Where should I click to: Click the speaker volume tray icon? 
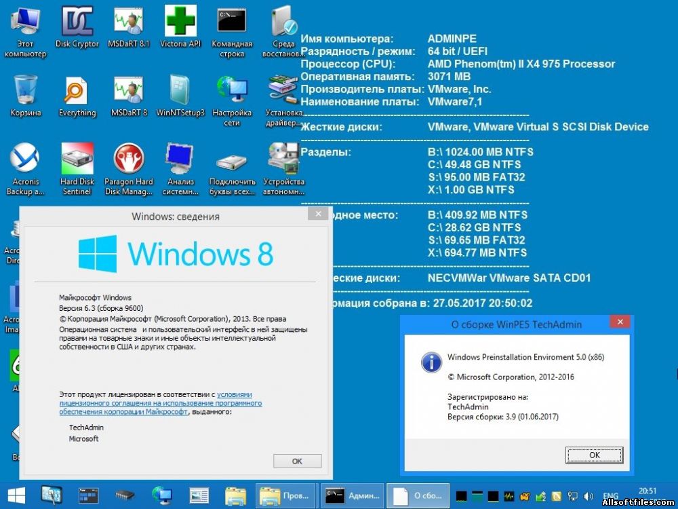tap(589, 496)
